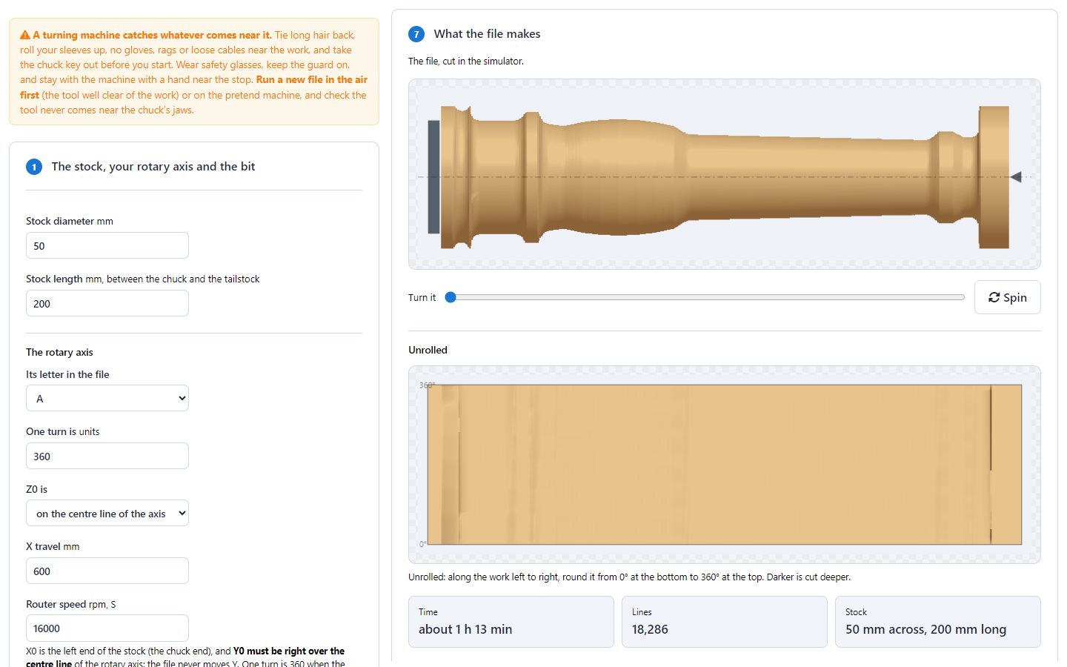Viewport: 1067px width, 667px height.
Task: Click the step 1 number badge
Action: click(34, 167)
